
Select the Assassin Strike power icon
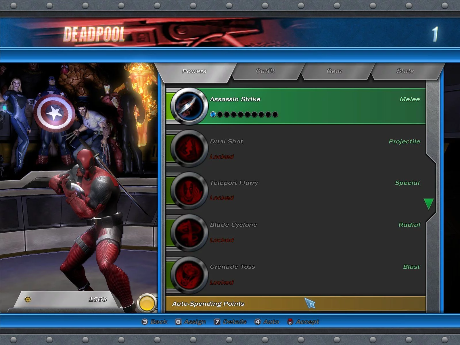(x=189, y=106)
